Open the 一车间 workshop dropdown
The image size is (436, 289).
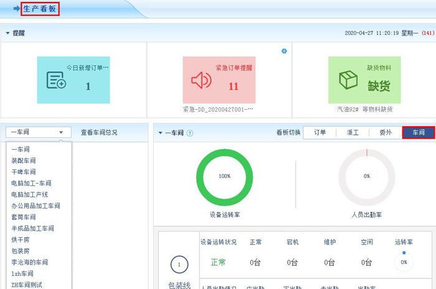point(37,132)
